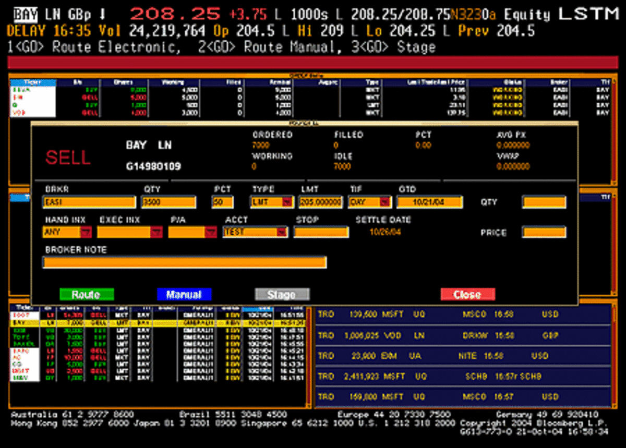The width and height of the screenshot is (626, 448).
Task: Click the gray Stage button
Action: coord(282,295)
